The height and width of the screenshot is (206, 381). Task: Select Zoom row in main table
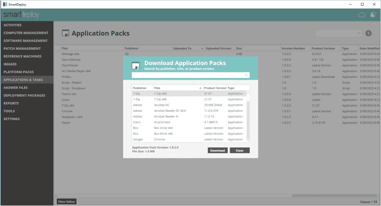pos(217,100)
